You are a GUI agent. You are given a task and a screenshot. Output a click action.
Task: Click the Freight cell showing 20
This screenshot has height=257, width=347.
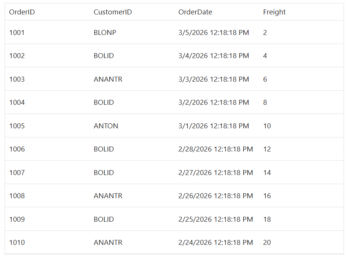point(267,242)
